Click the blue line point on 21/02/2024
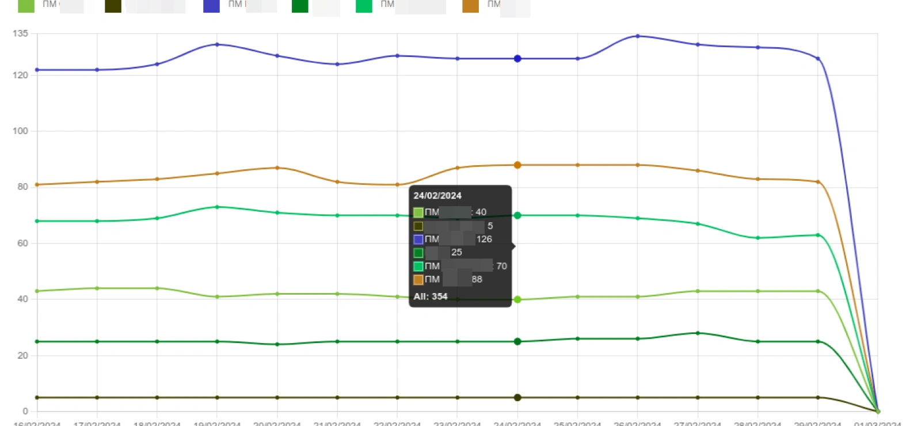 pos(337,64)
